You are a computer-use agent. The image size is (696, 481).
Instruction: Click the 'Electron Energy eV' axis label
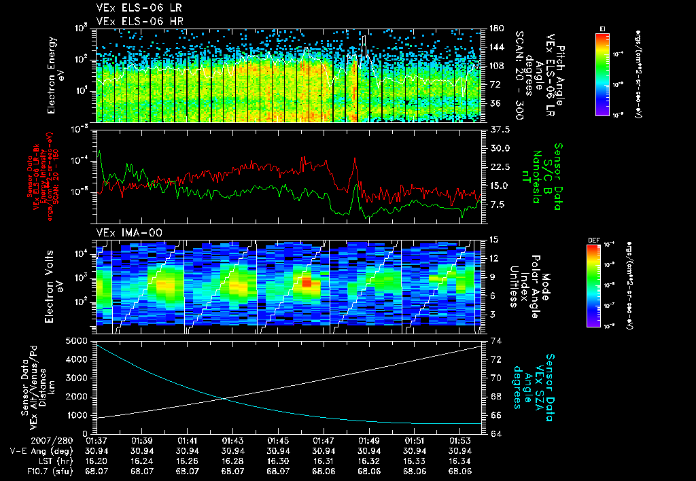point(54,75)
